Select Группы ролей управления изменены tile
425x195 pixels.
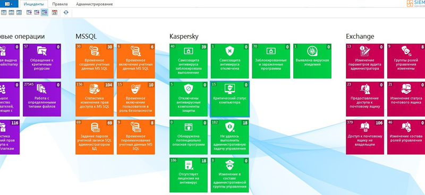point(406,61)
